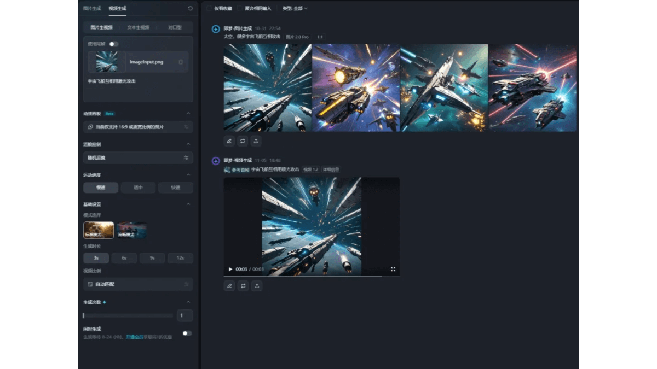Screen dimensions: 657x369
Task: Click the Beta badge next to 动效画板
Action: tap(109, 114)
